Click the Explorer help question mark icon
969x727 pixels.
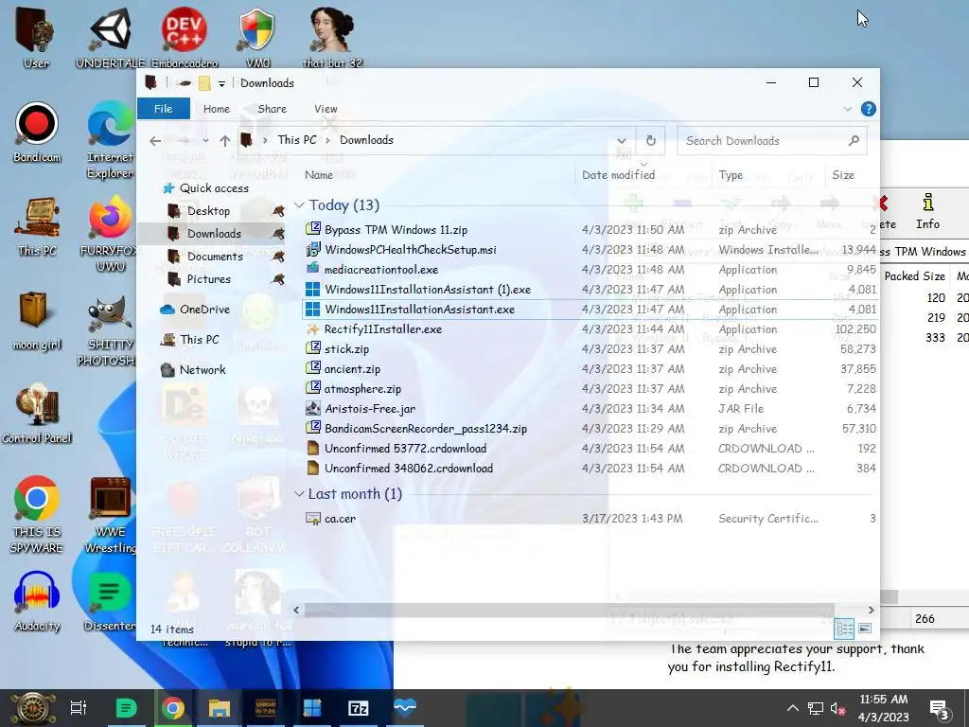coord(868,109)
